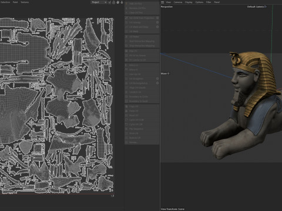Apply Boundary to Circle
This screenshot has width=282, height=211.
point(142,97)
